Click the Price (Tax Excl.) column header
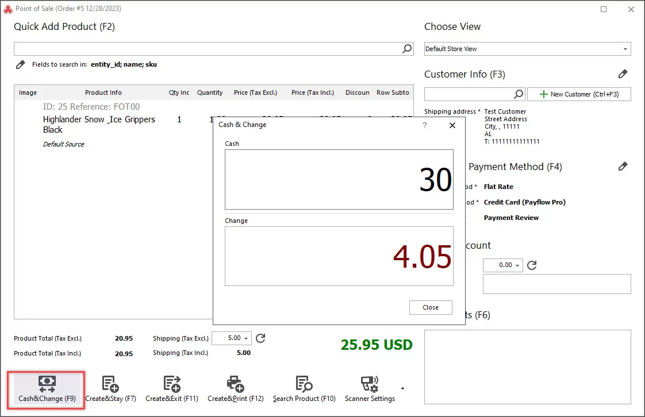 [x=255, y=93]
